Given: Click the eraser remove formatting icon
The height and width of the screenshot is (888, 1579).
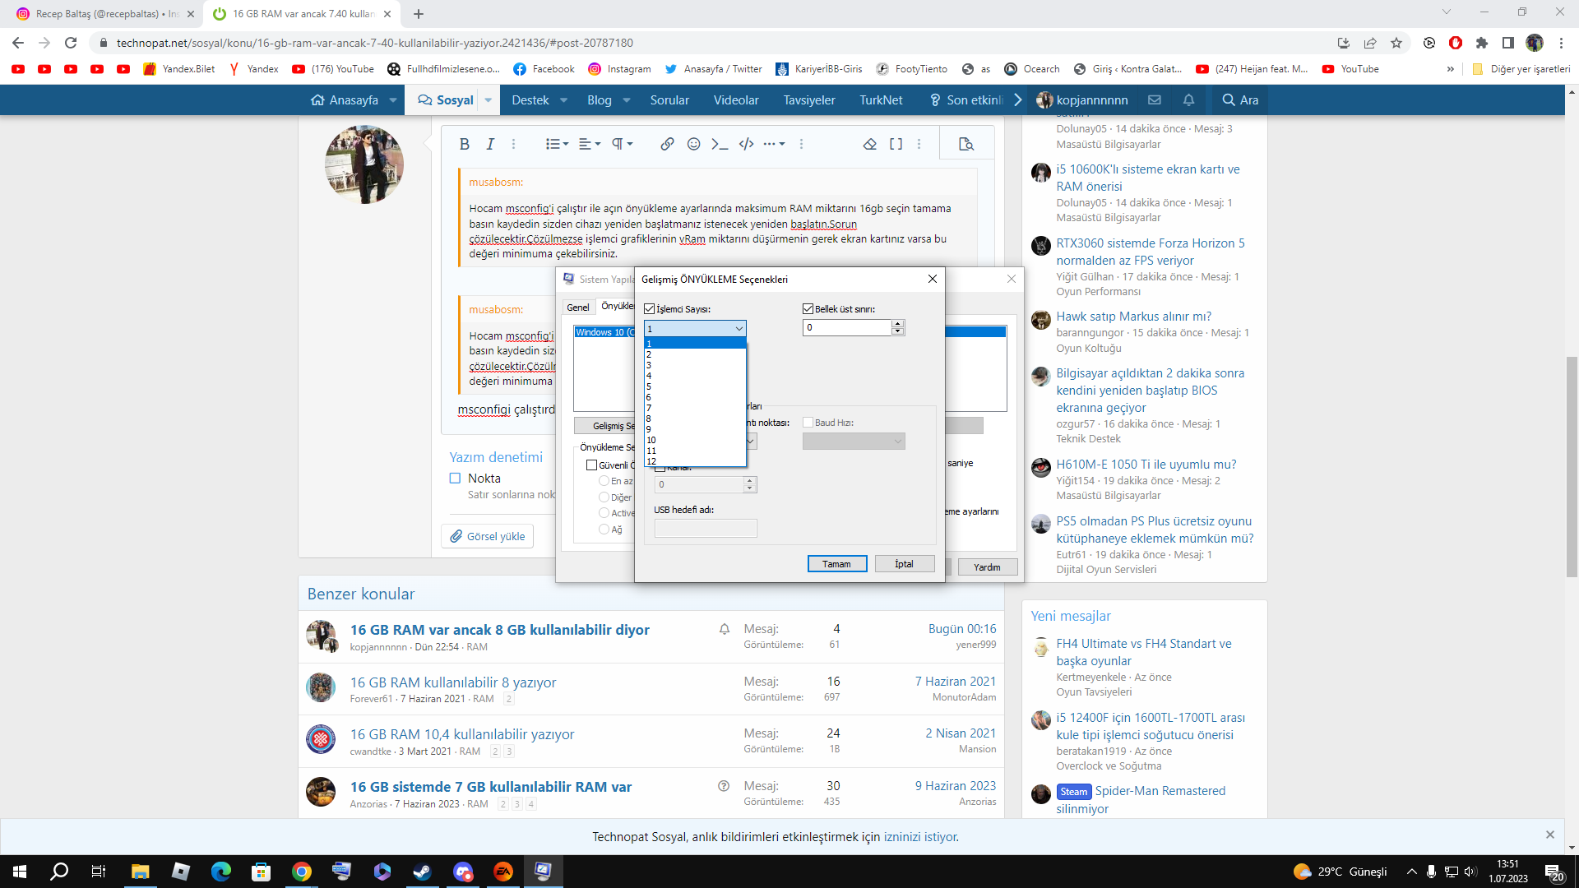Looking at the screenshot, I should (869, 144).
